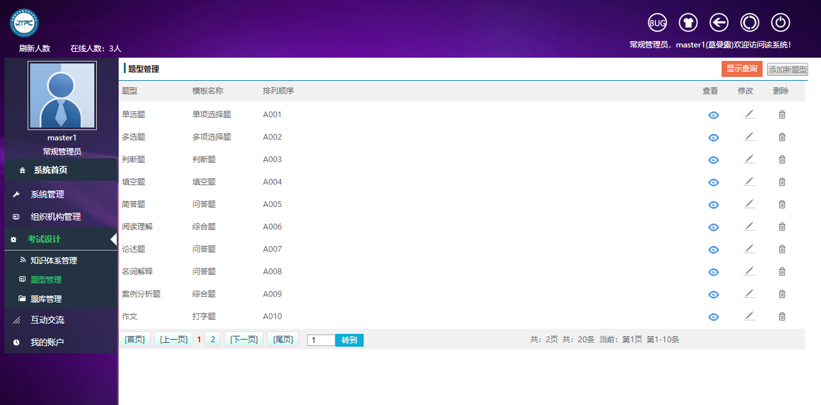Expand the 系统管理 sidebar menu
The height and width of the screenshot is (405, 821).
tap(47, 195)
